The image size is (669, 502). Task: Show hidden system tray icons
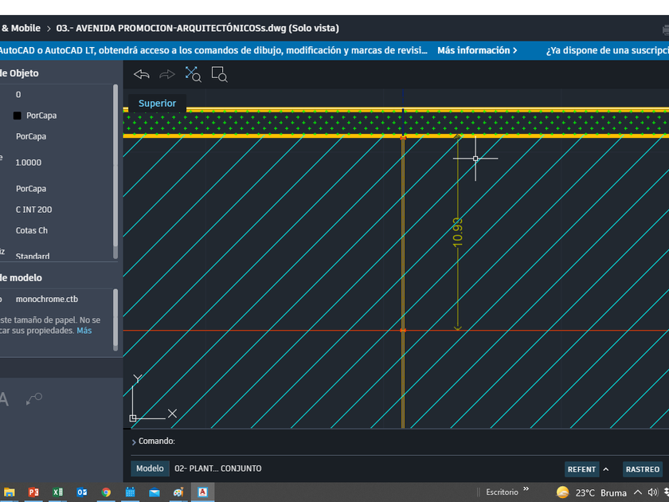click(x=638, y=492)
